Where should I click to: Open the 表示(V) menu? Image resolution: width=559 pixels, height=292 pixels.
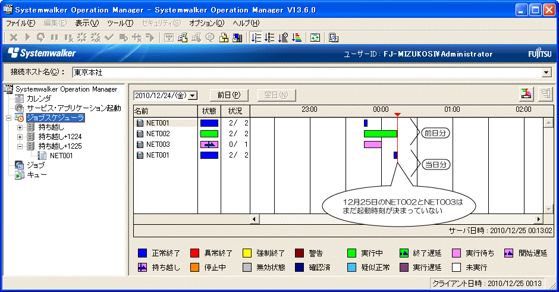87,23
